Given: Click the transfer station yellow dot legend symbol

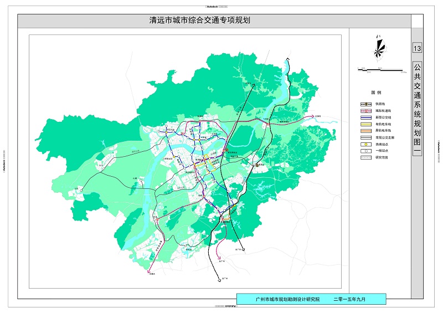Looking at the screenshot, I should (x=365, y=144).
